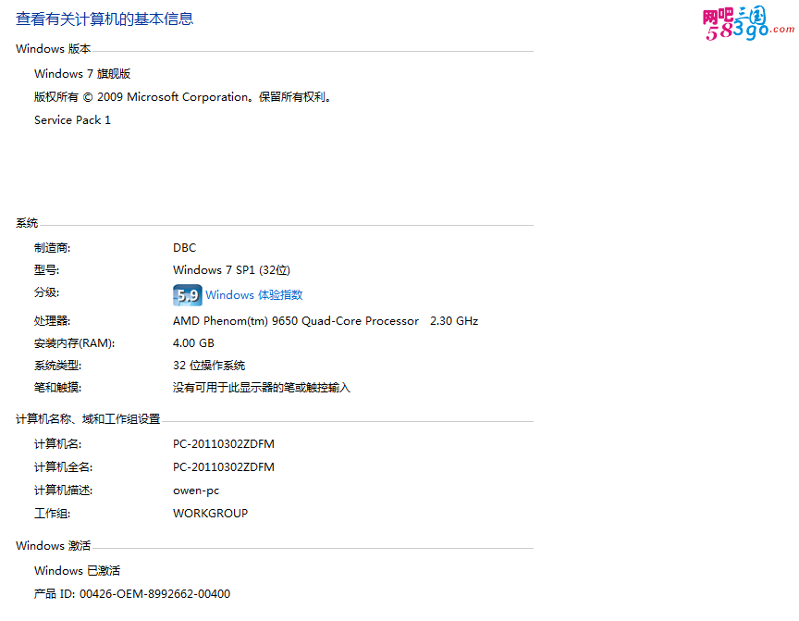Image resolution: width=799 pixels, height=621 pixels.
Task: Click the 制造商 label
Action: pyautogui.click(x=52, y=248)
